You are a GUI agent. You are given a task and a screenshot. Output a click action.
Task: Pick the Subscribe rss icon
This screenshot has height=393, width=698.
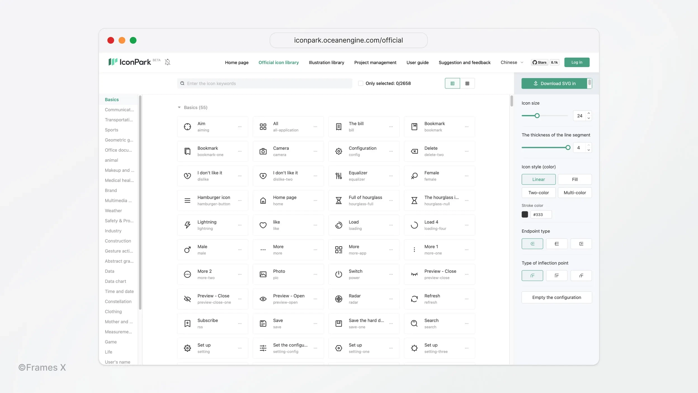coord(187,324)
